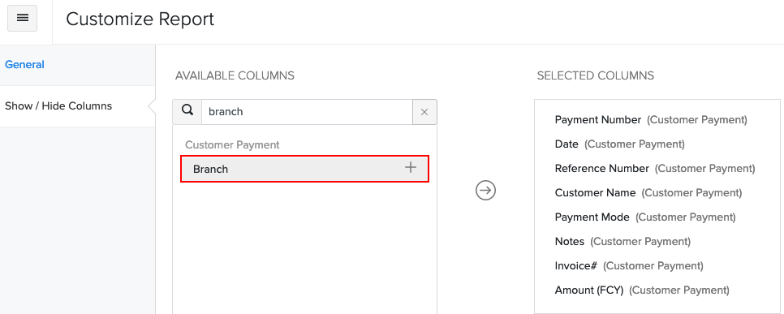Click the magnifier search icon
The image size is (784, 314).
pos(187,111)
